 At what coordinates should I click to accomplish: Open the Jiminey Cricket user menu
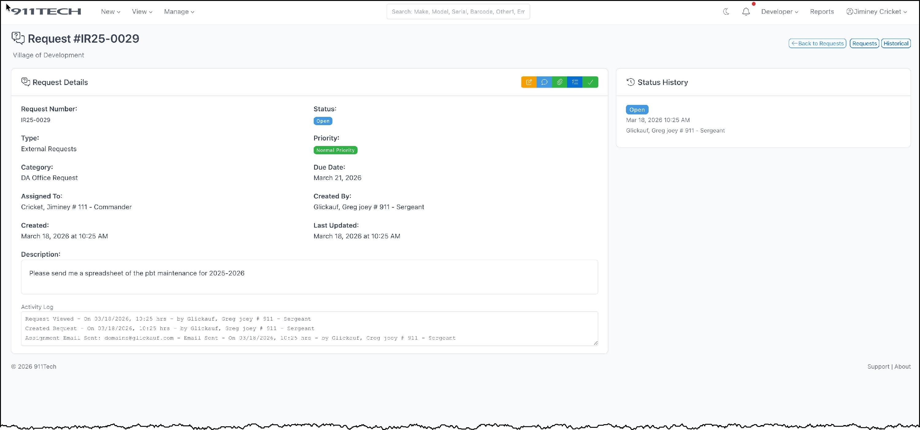(876, 12)
